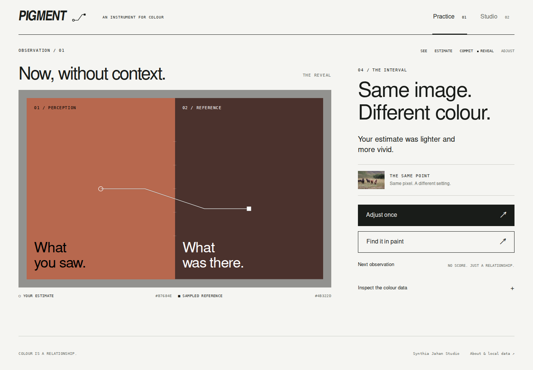Click the 'What was there.' caption

213,255
